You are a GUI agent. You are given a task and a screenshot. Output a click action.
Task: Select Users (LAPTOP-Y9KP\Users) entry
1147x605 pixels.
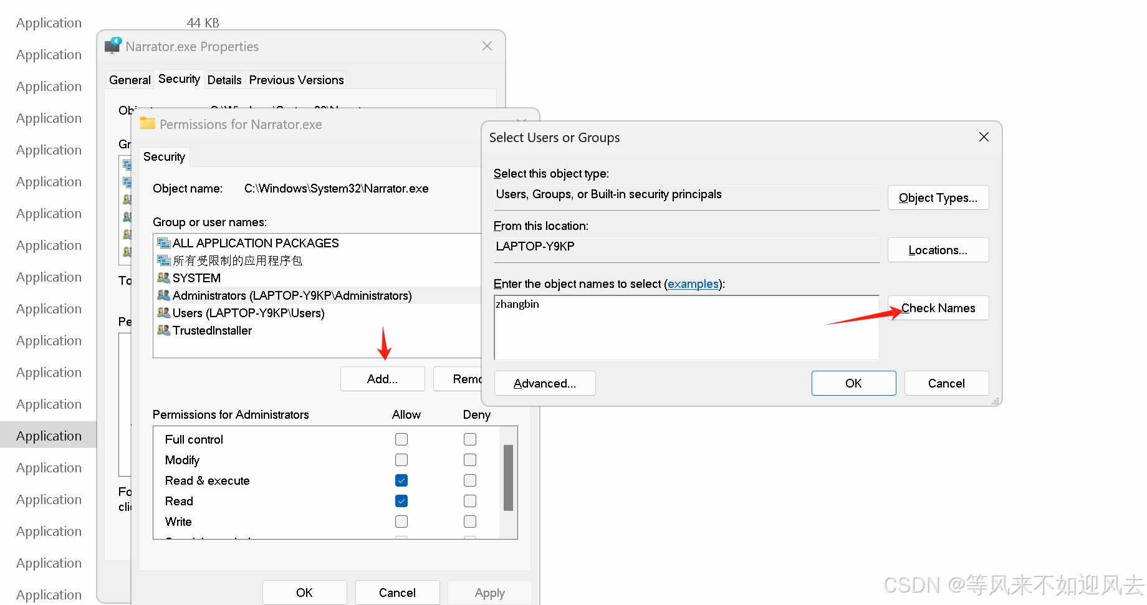click(249, 313)
